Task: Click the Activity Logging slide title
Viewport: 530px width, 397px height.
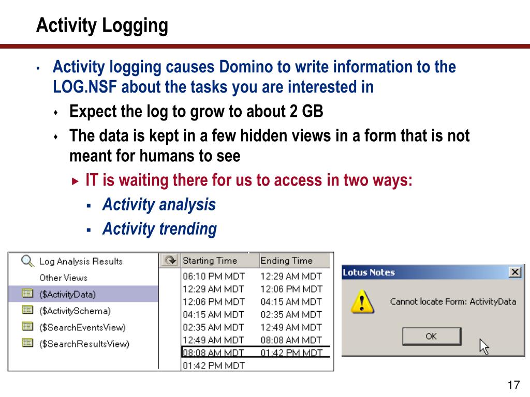Action: coord(102,25)
